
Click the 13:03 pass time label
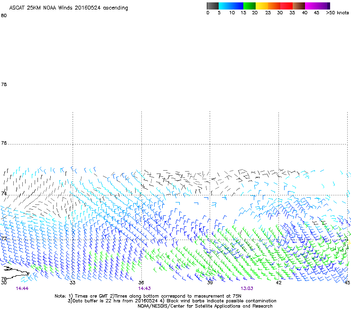[x=247, y=289]
